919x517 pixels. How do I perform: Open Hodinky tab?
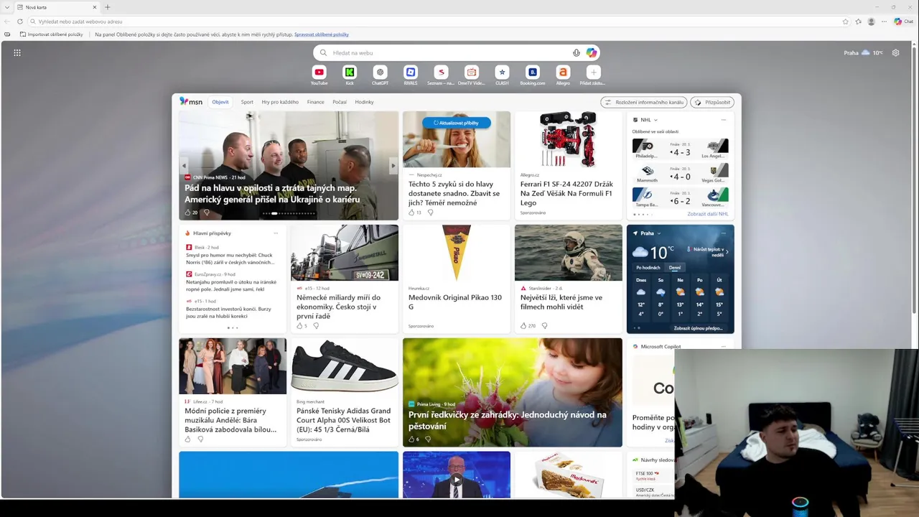pos(364,102)
